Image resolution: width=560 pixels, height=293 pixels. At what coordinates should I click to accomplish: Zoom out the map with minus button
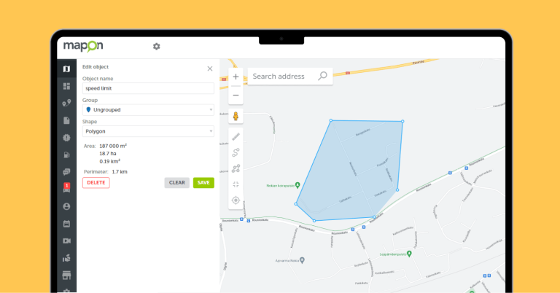[236, 95]
